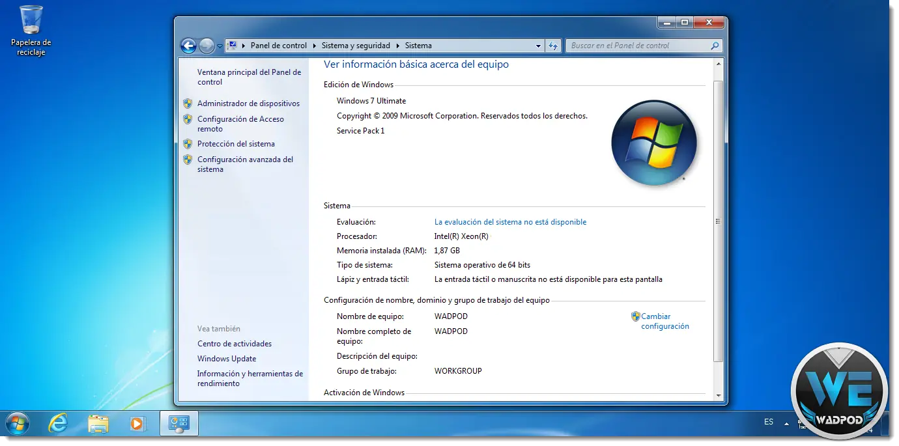Open the Recycle Bin icon on desktop

coord(31,30)
